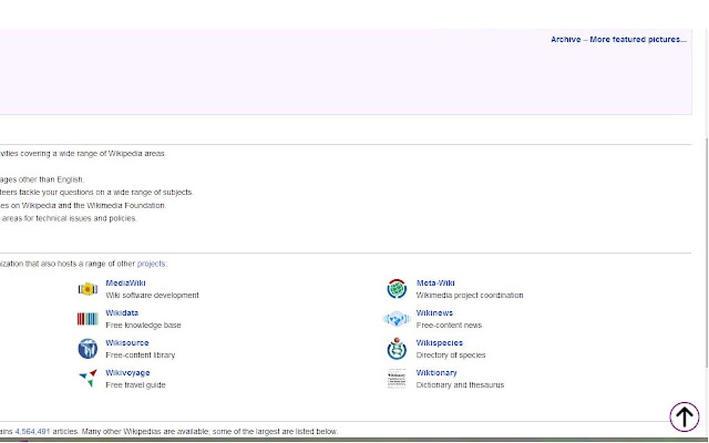Click the Wikivoyage free travel guide link
Screen dimensions: 709x443
(x=127, y=372)
